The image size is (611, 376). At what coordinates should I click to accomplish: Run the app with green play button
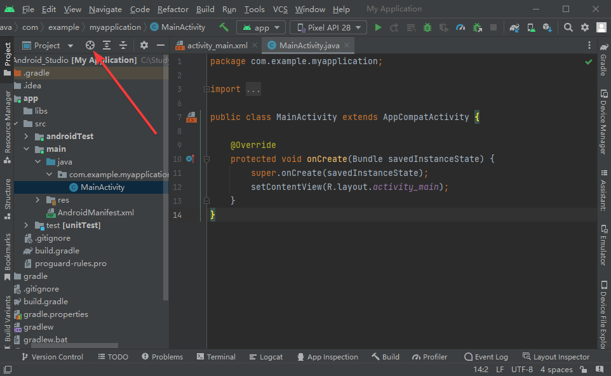(x=378, y=27)
